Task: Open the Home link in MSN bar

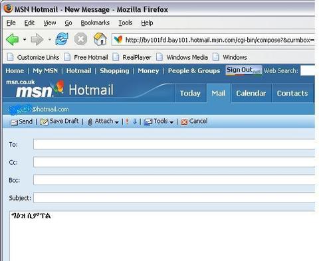Action: click(x=15, y=70)
